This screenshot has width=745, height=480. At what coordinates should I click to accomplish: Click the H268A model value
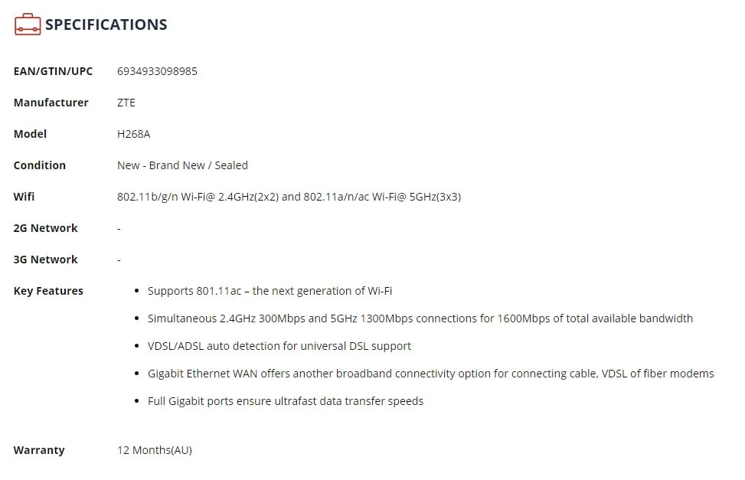[134, 134]
